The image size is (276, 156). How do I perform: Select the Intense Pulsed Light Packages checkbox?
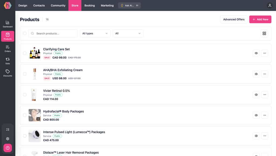(x=25, y=136)
